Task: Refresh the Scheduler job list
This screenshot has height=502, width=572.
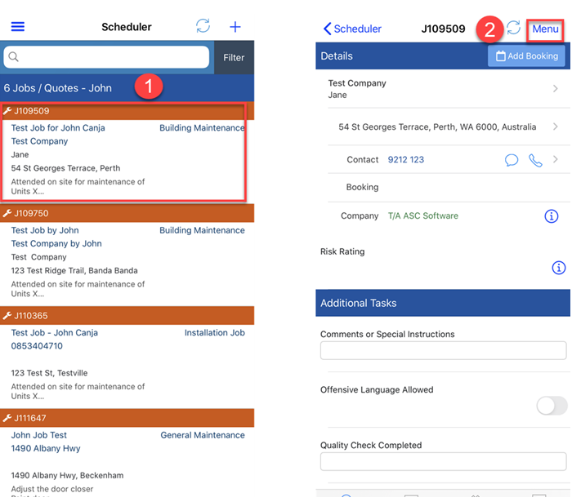Action: (x=203, y=26)
